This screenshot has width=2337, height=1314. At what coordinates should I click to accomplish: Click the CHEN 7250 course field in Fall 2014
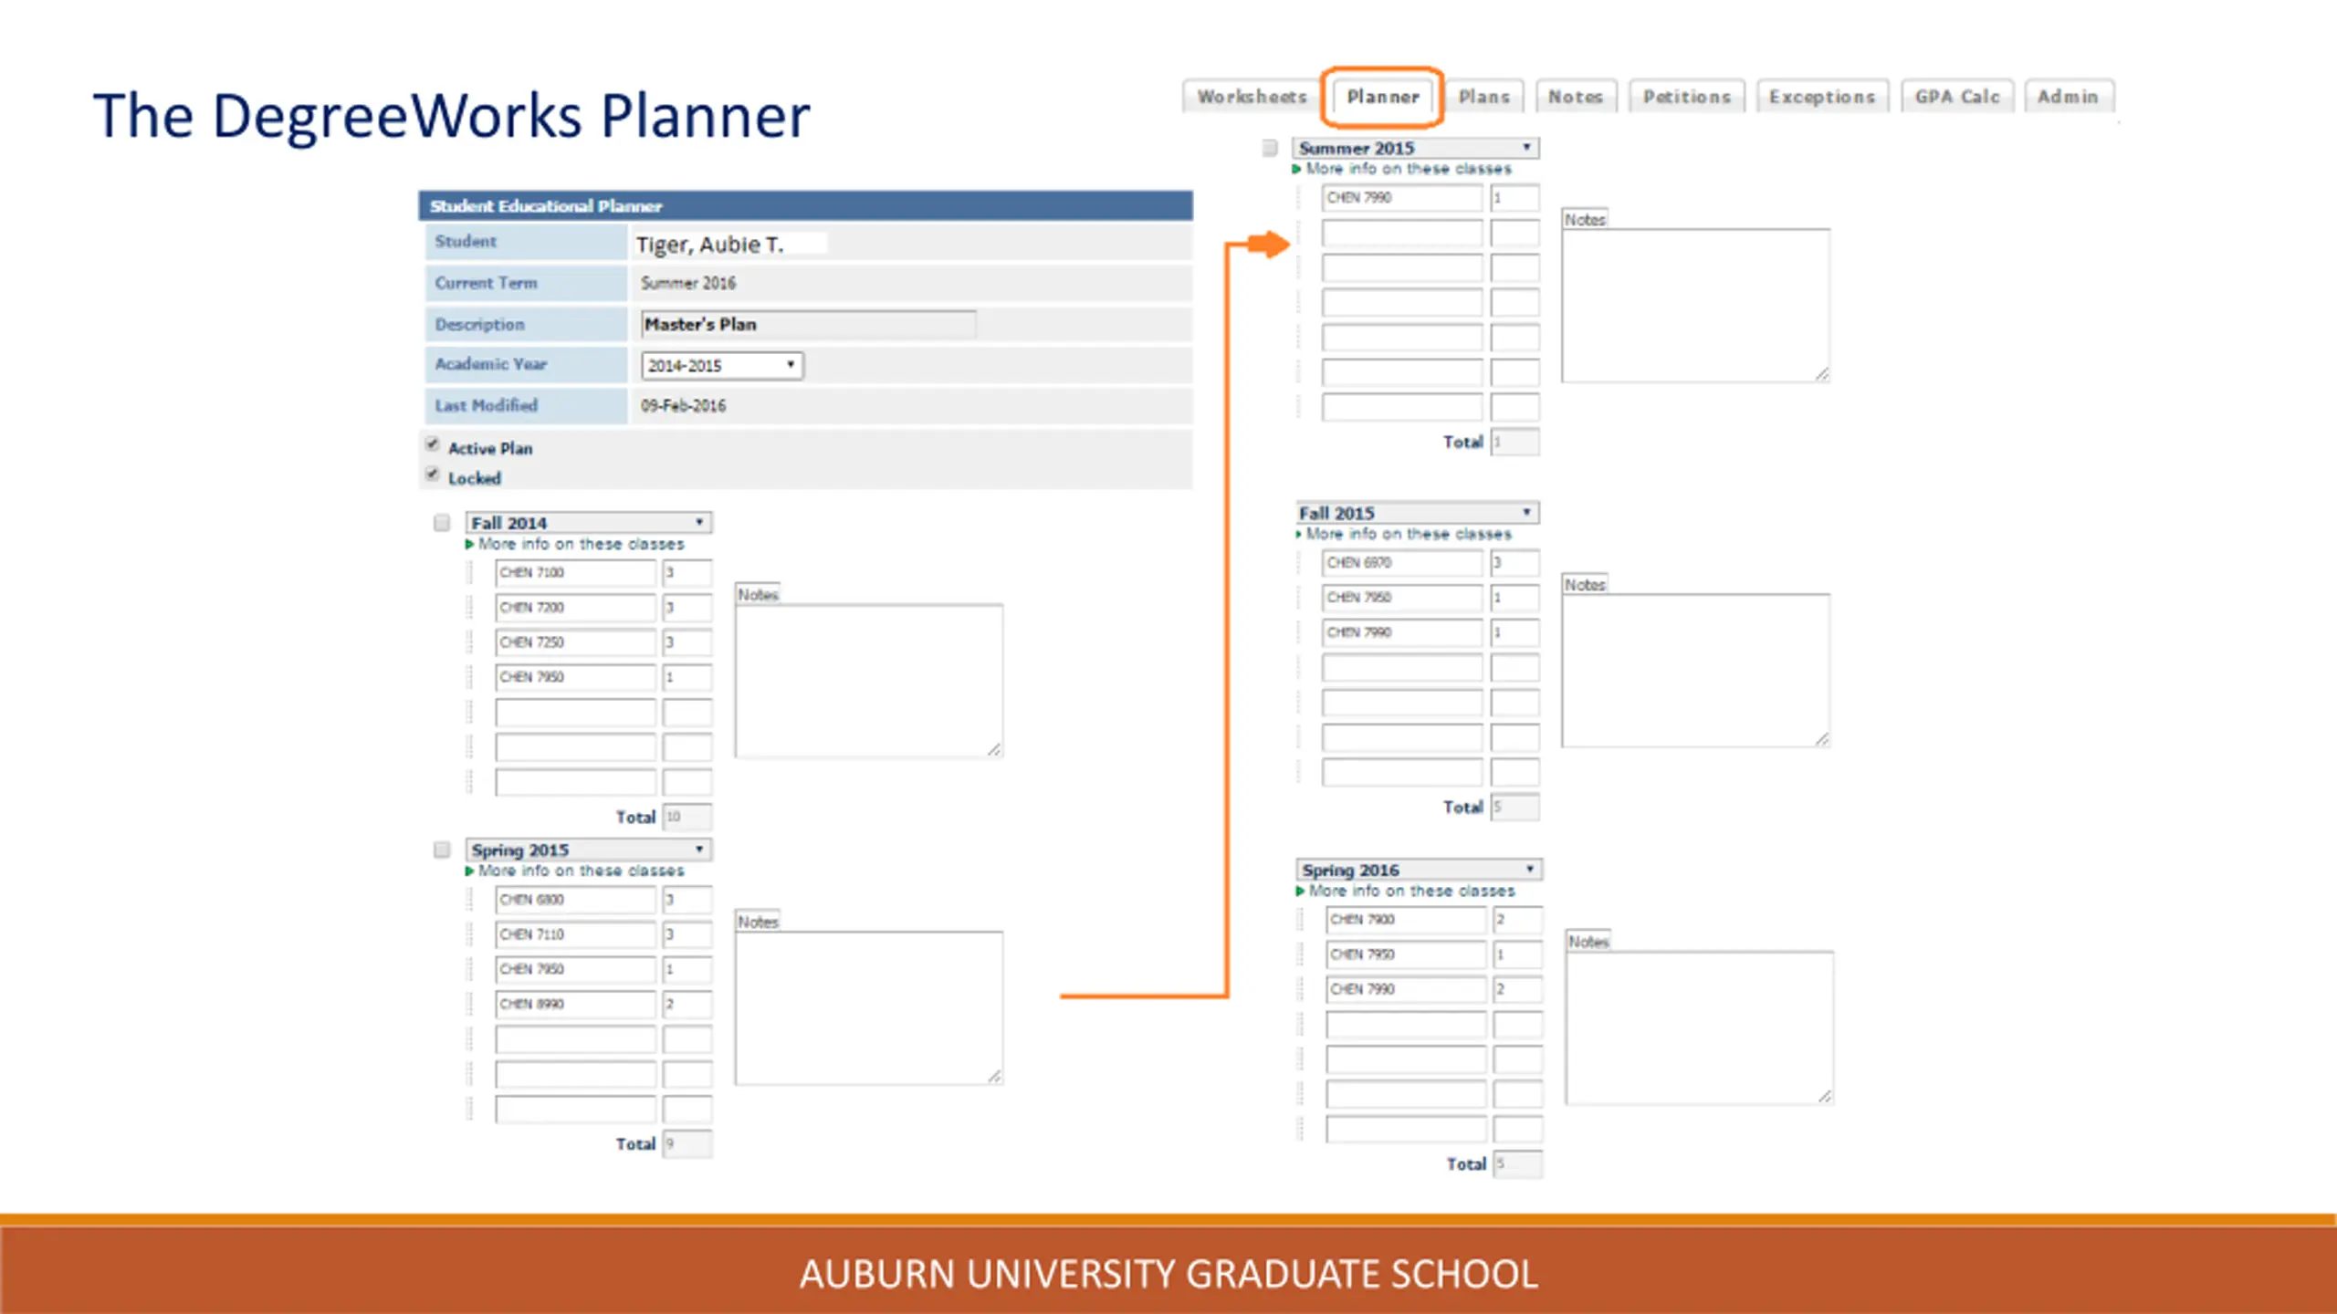tap(575, 642)
